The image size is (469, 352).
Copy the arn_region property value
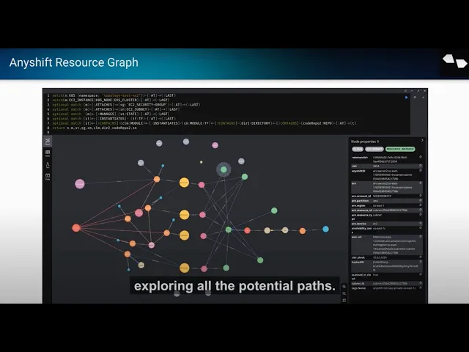tap(421, 205)
